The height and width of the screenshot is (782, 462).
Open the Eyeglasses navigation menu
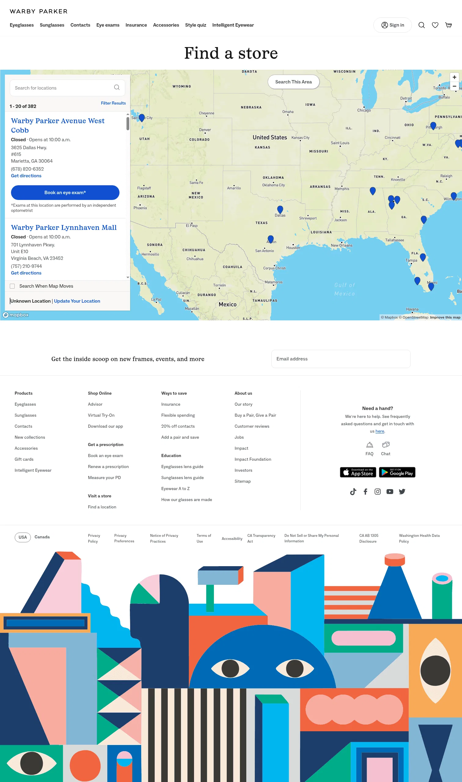[x=22, y=25]
